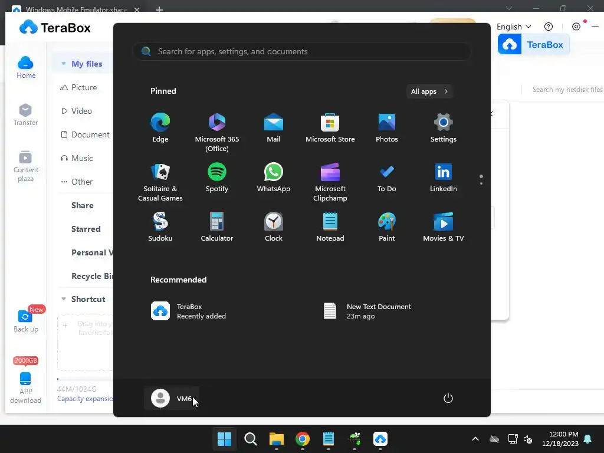Open Settings from pinned apps
Screen dimensions: 604x453
[444, 128]
